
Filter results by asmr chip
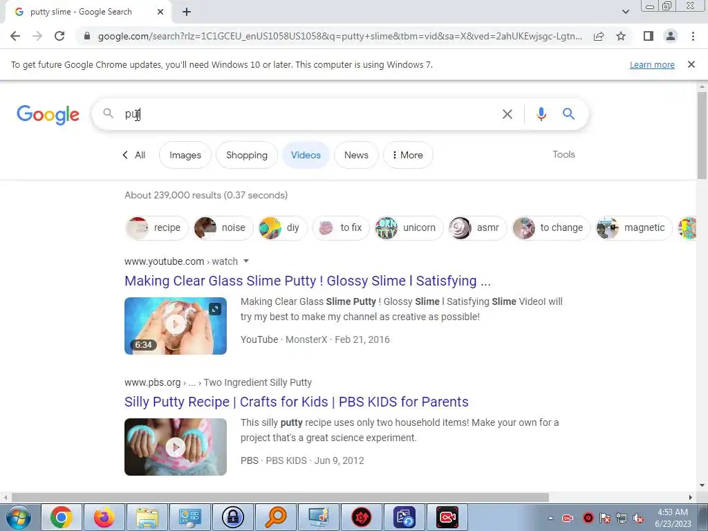pyautogui.click(x=477, y=227)
